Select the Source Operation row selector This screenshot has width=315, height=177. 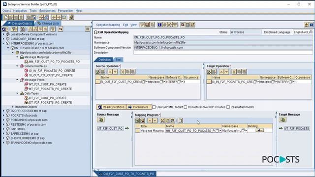coord(97,82)
